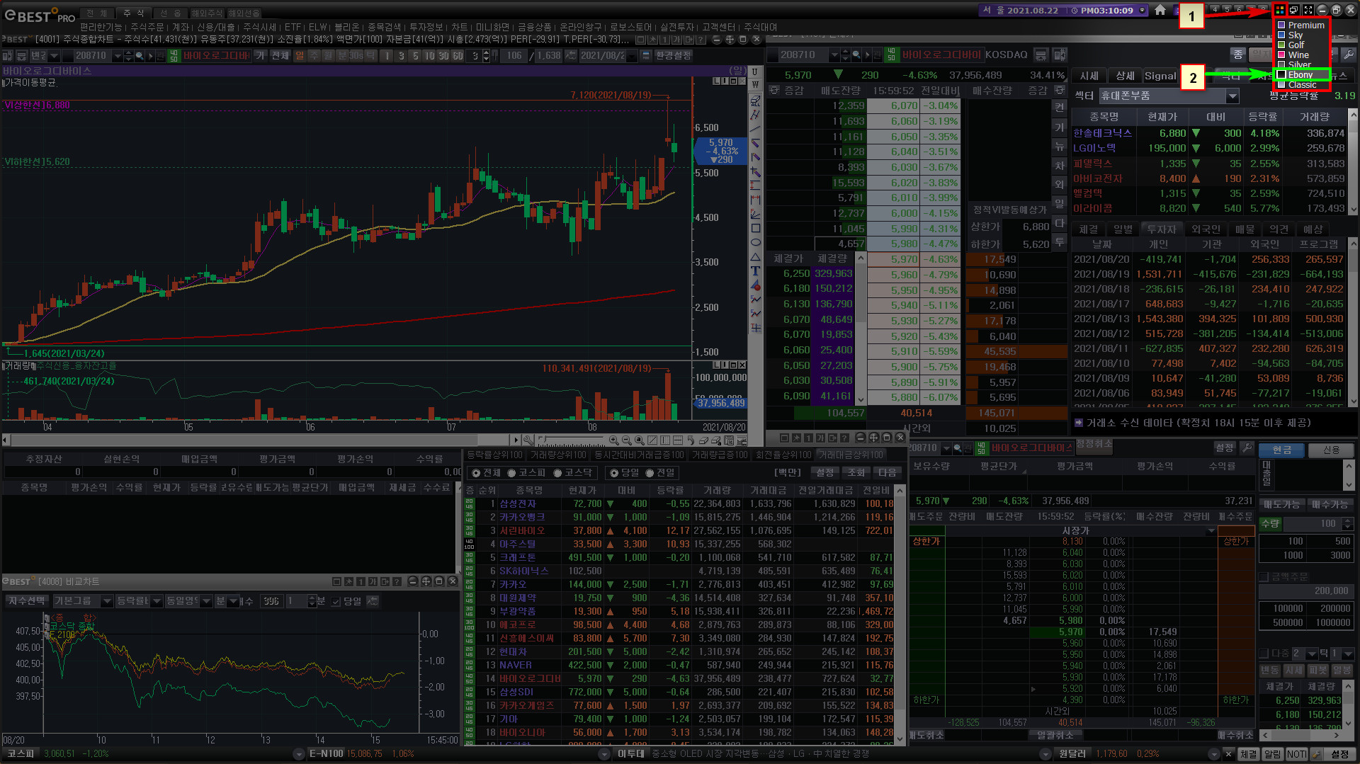The height and width of the screenshot is (764, 1360).
Task: Click 삼성전자 row in ranking table
Action: 680,503
